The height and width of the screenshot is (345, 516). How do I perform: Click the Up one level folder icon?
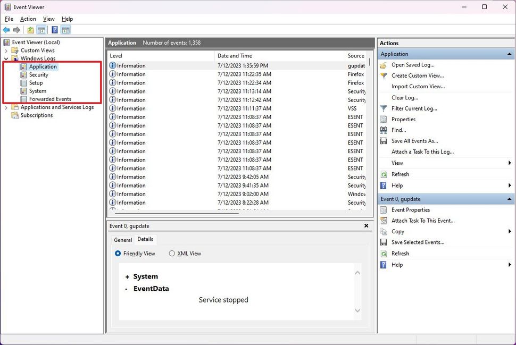click(x=30, y=30)
